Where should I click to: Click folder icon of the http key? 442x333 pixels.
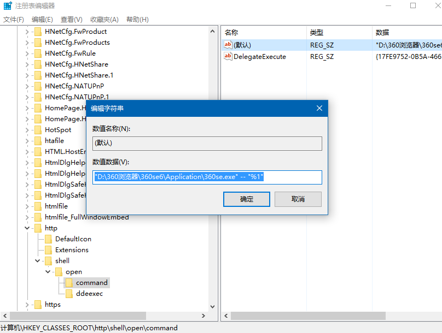click(x=38, y=228)
